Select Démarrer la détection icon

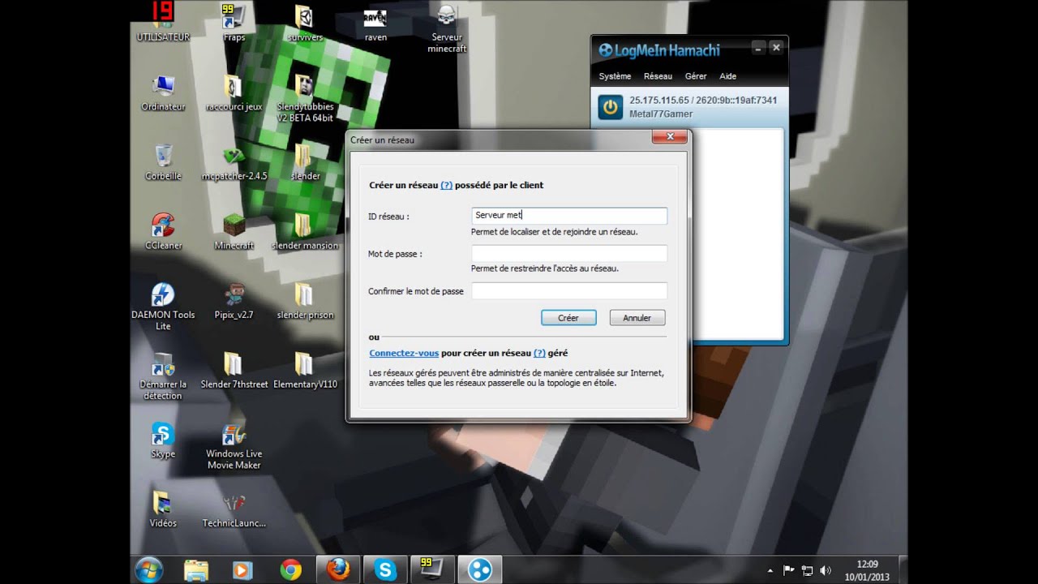[163, 376]
